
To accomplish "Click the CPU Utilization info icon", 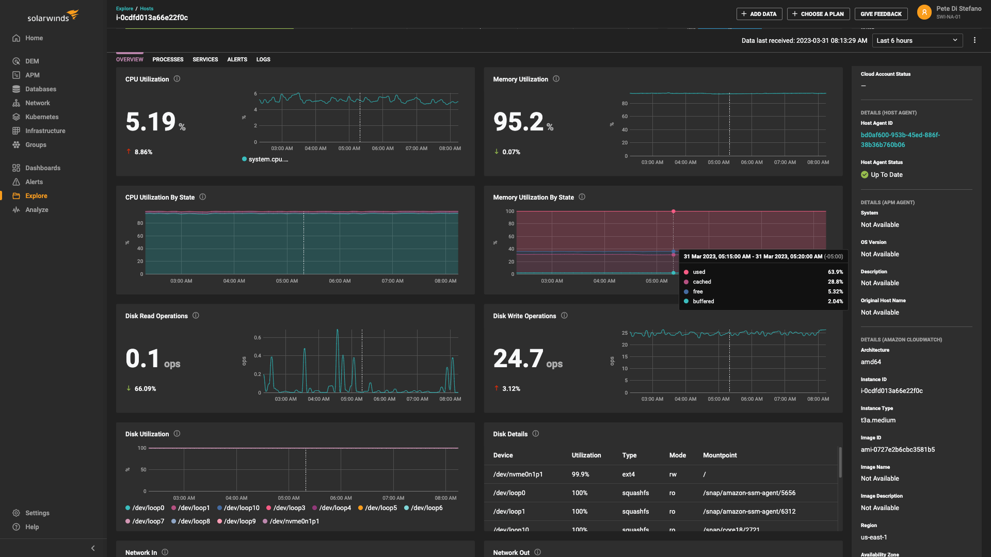I will pos(177,79).
